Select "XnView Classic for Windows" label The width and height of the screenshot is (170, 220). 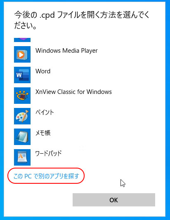pyautogui.click(x=73, y=92)
